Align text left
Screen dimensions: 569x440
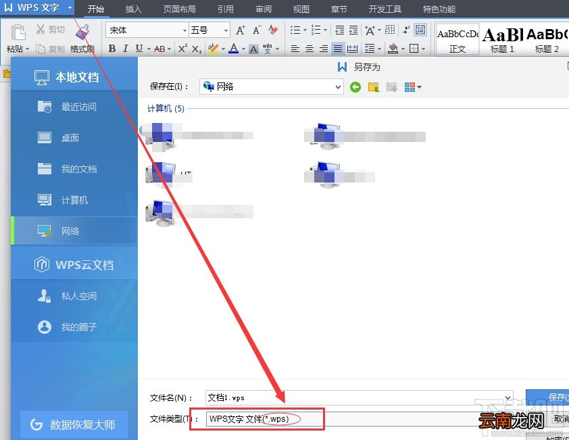click(295, 49)
